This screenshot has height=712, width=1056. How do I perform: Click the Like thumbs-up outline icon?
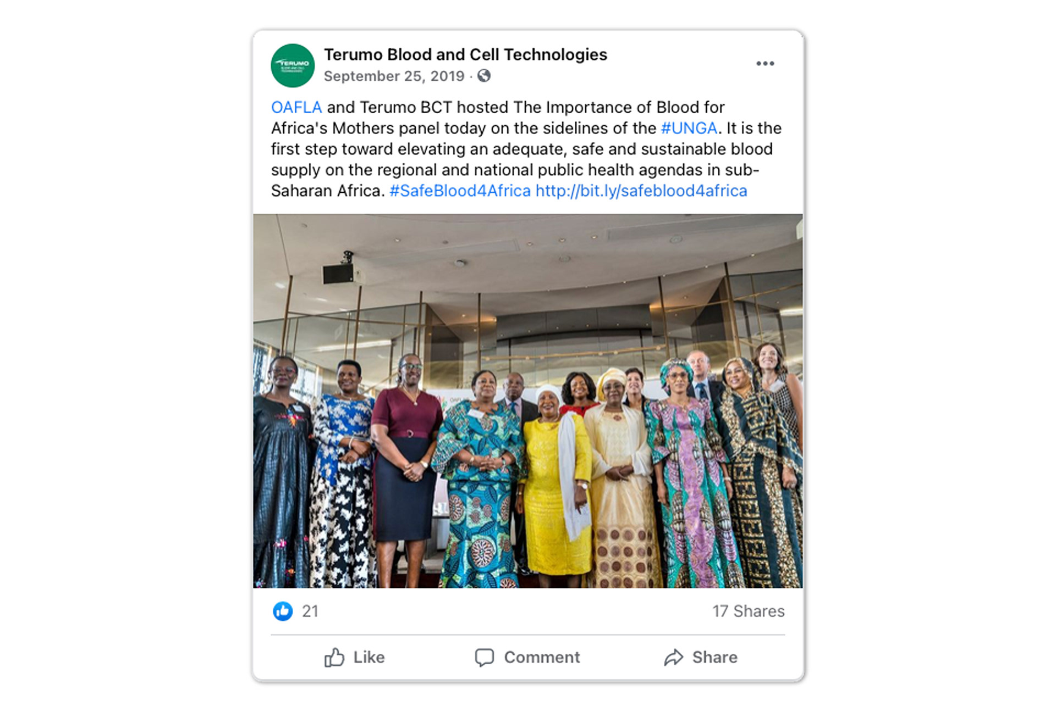pos(334,657)
